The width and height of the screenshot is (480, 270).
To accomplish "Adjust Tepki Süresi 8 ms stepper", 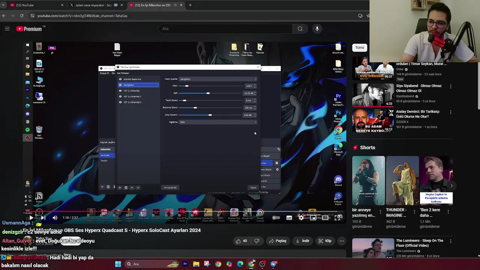I will click(x=255, y=100).
